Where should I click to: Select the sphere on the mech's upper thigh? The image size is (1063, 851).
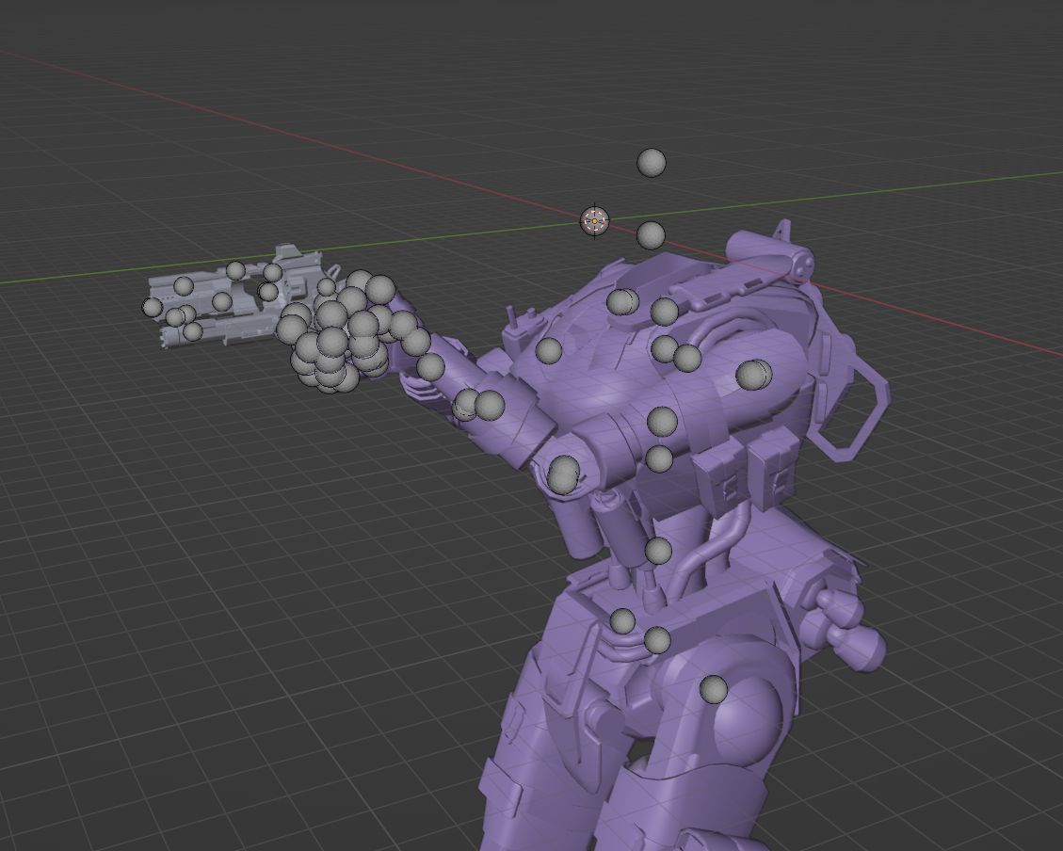point(713,690)
